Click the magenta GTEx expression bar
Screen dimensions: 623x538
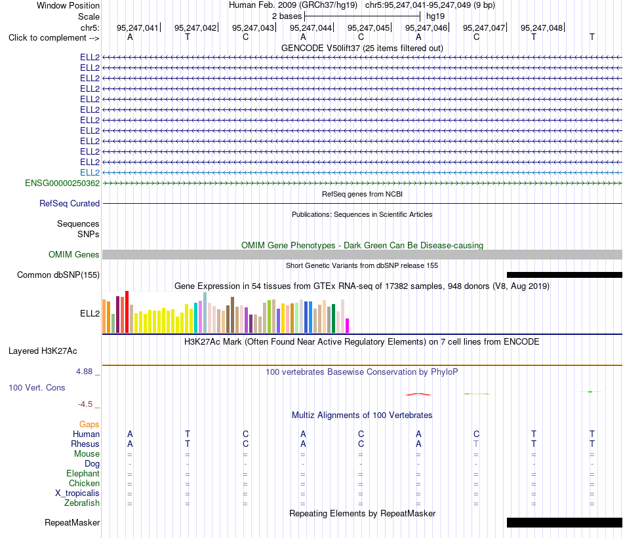[348, 326]
